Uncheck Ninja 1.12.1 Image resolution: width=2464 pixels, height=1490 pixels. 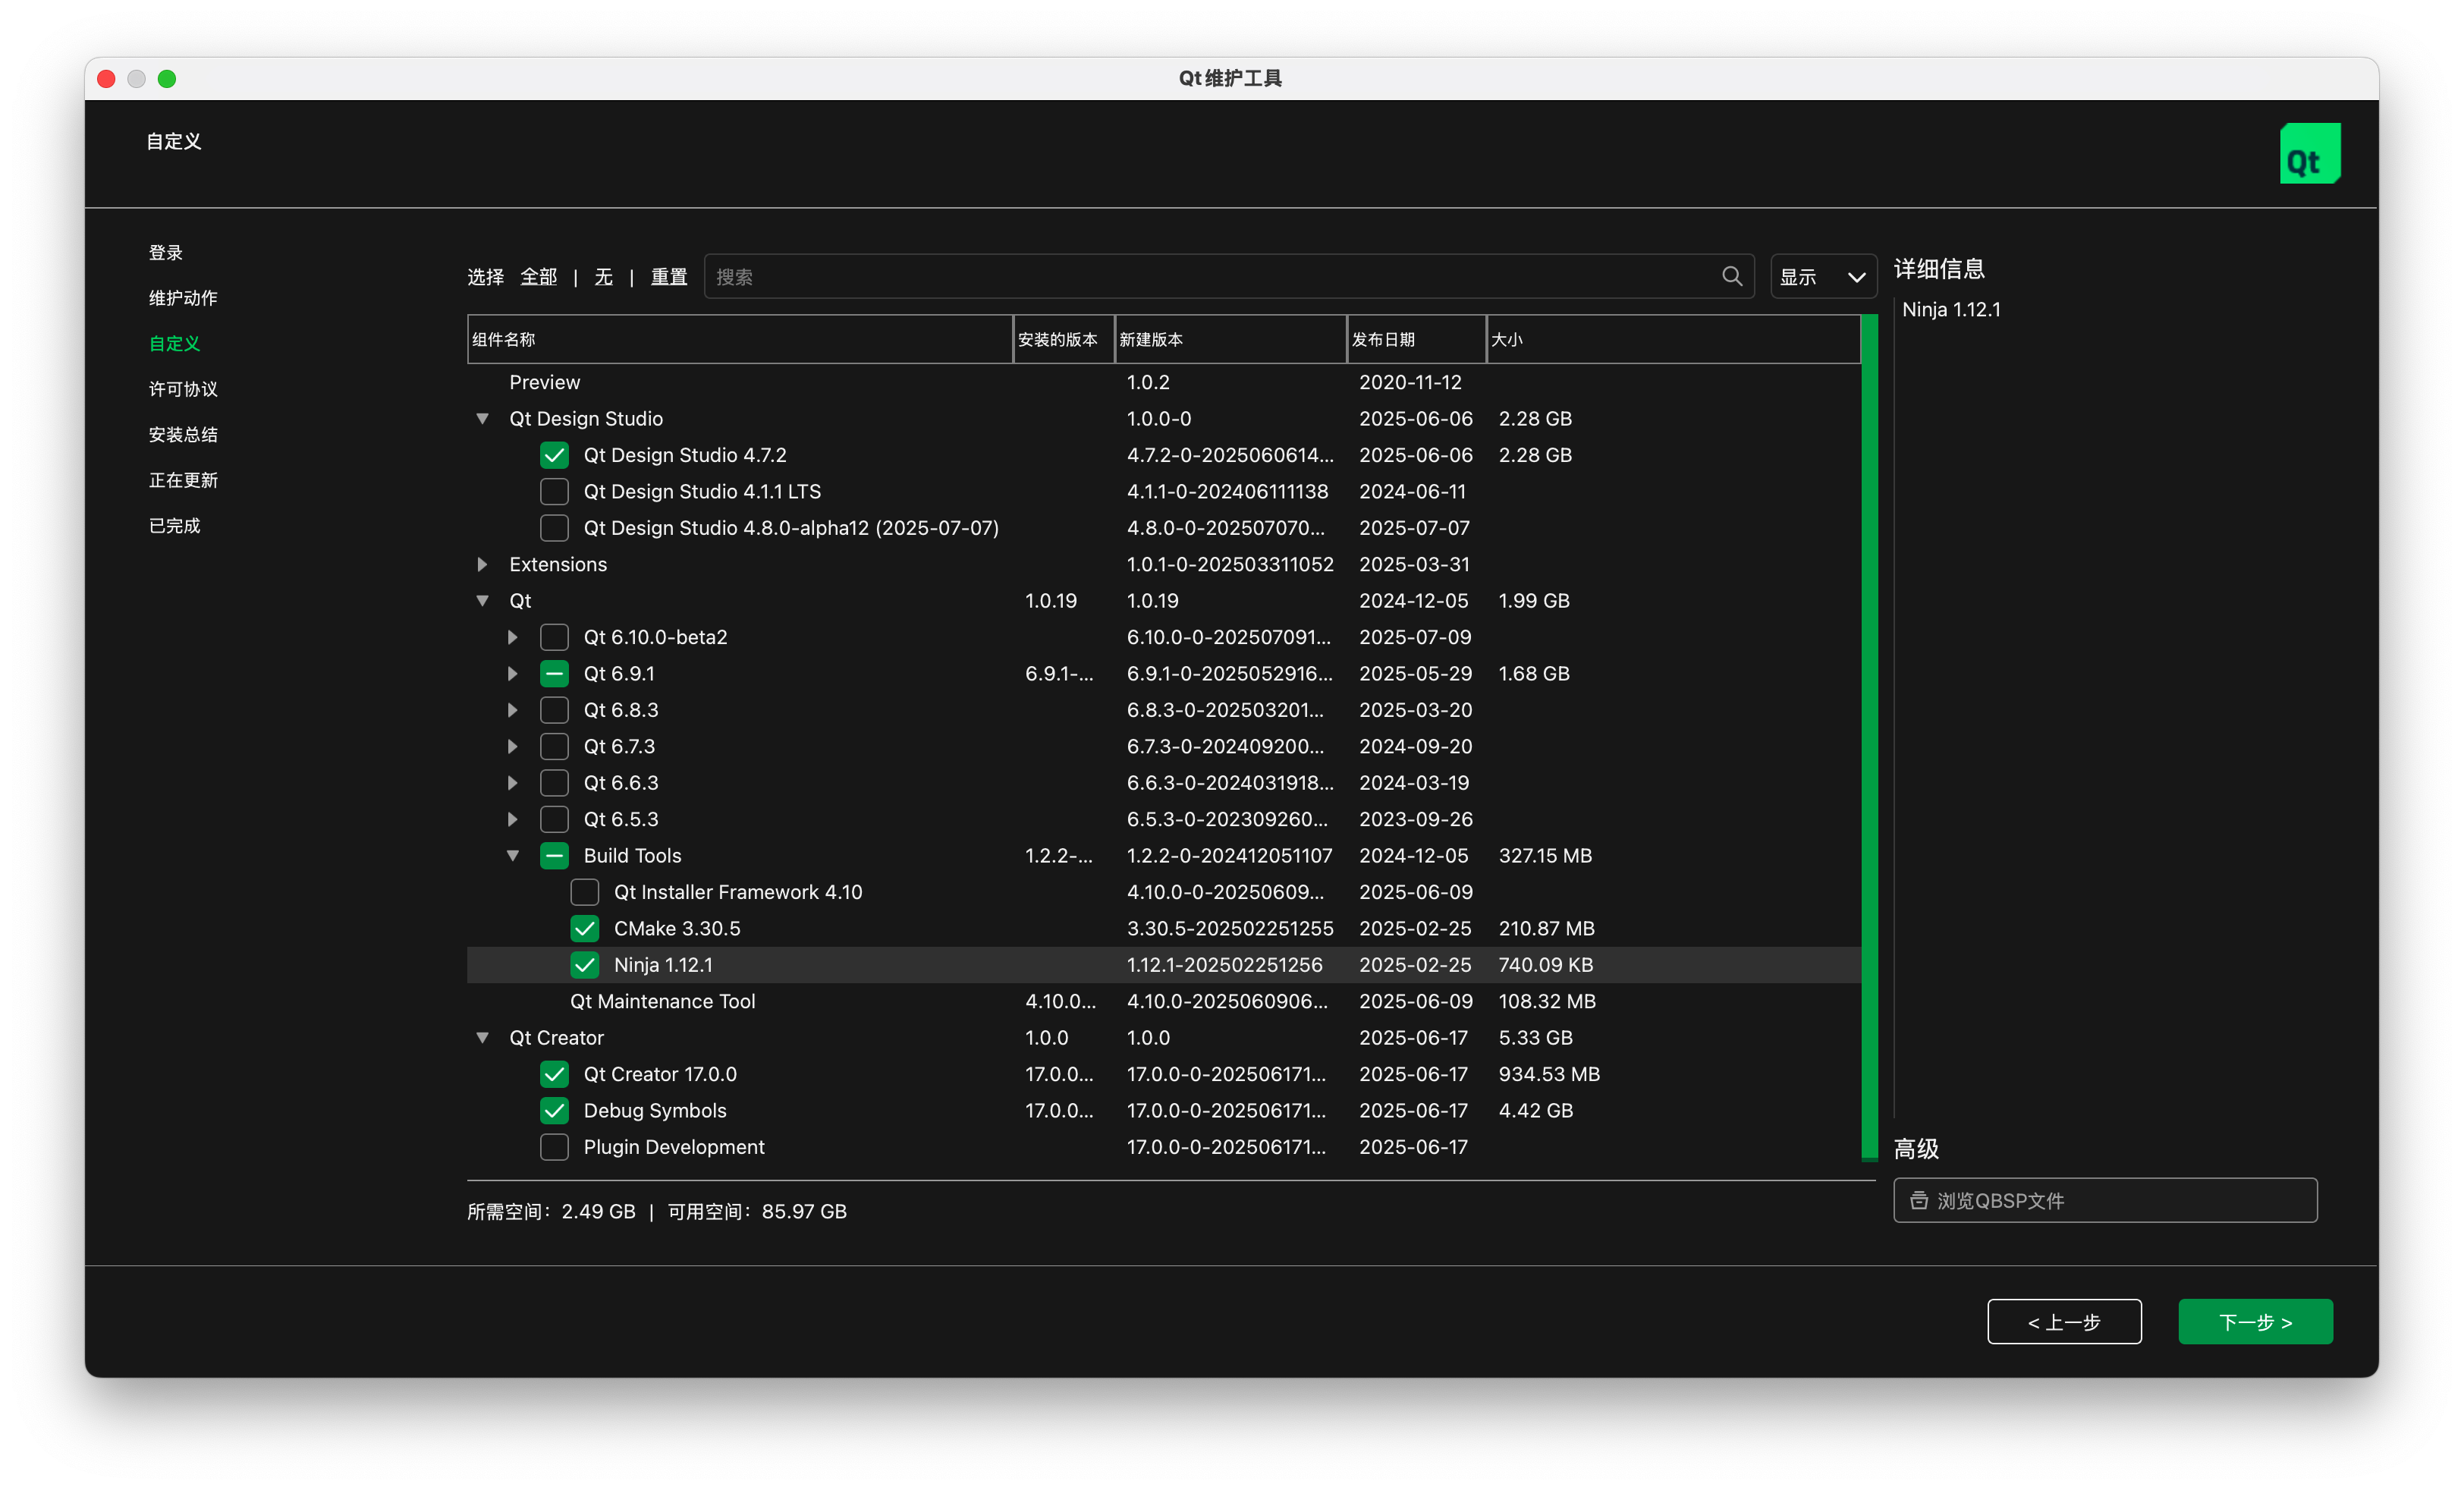[x=585, y=965]
